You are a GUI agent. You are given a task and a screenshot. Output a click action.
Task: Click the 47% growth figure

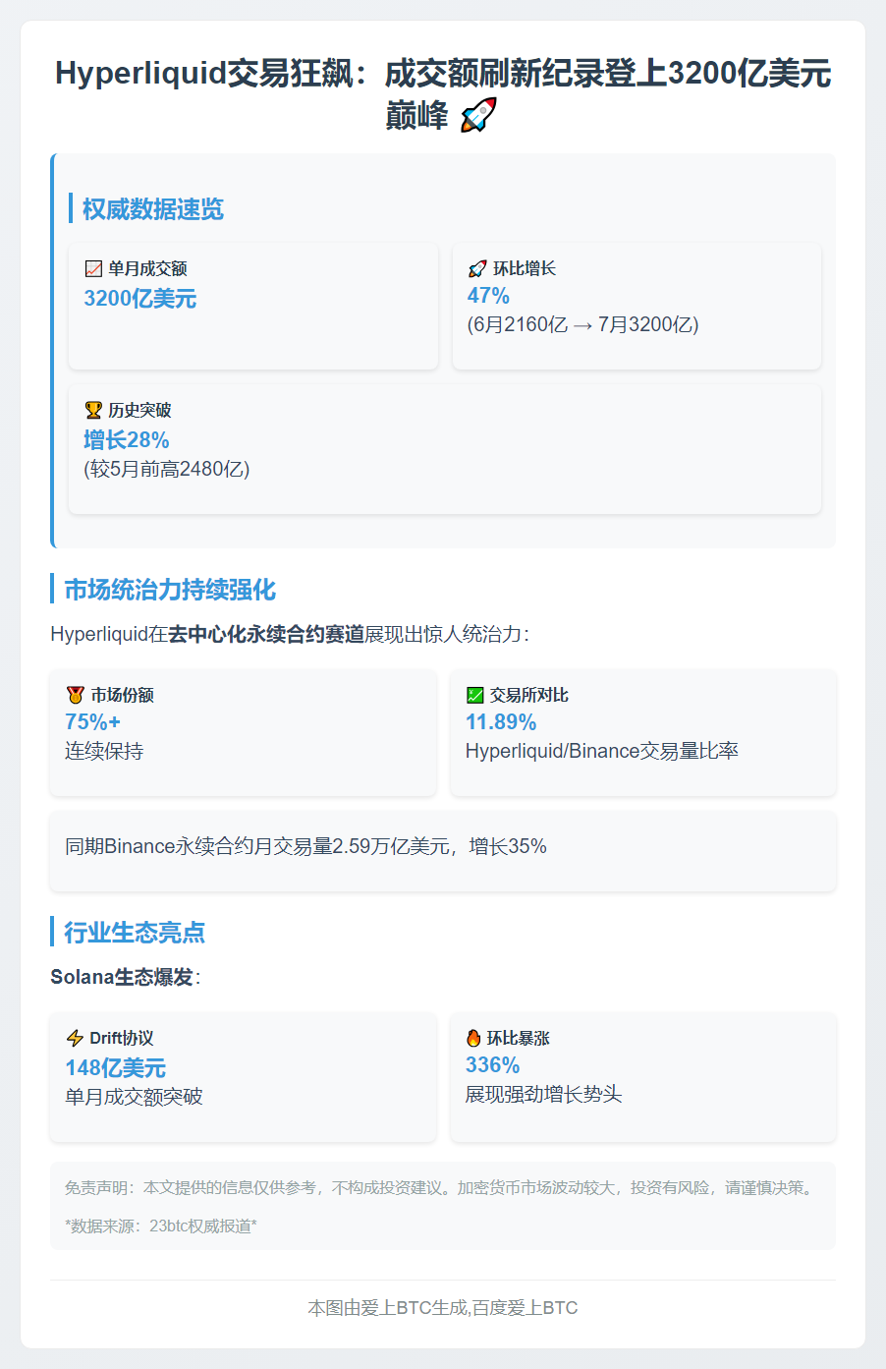tap(488, 296)
